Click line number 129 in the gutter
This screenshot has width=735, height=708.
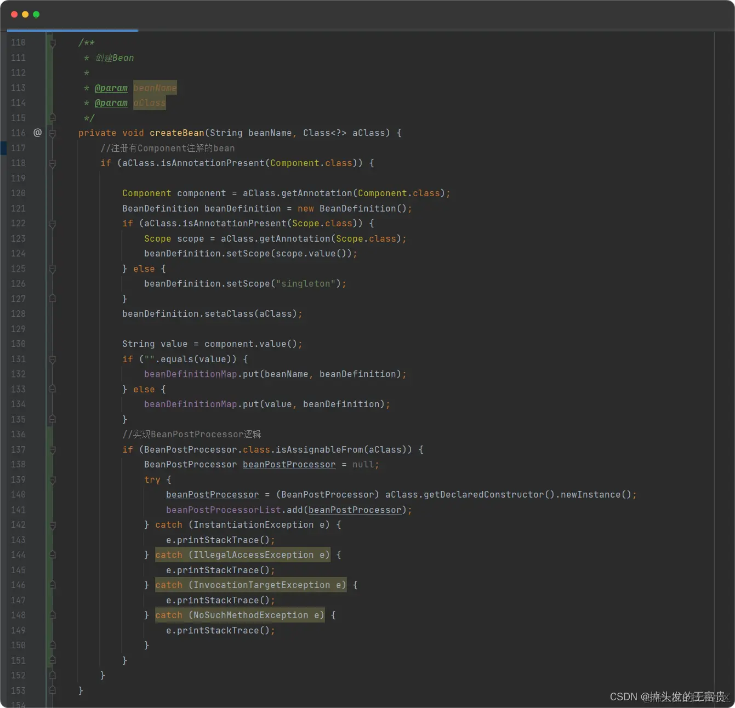click(18, 329)
